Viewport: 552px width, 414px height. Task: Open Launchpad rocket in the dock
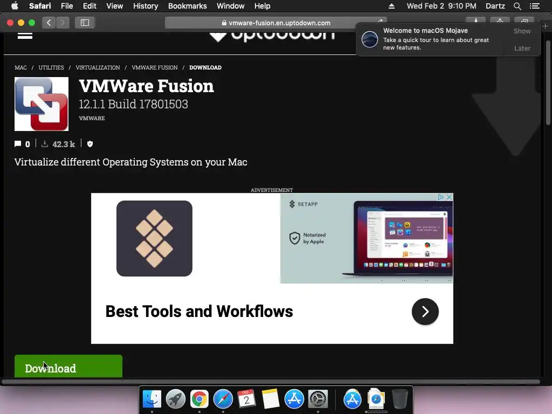176,399
